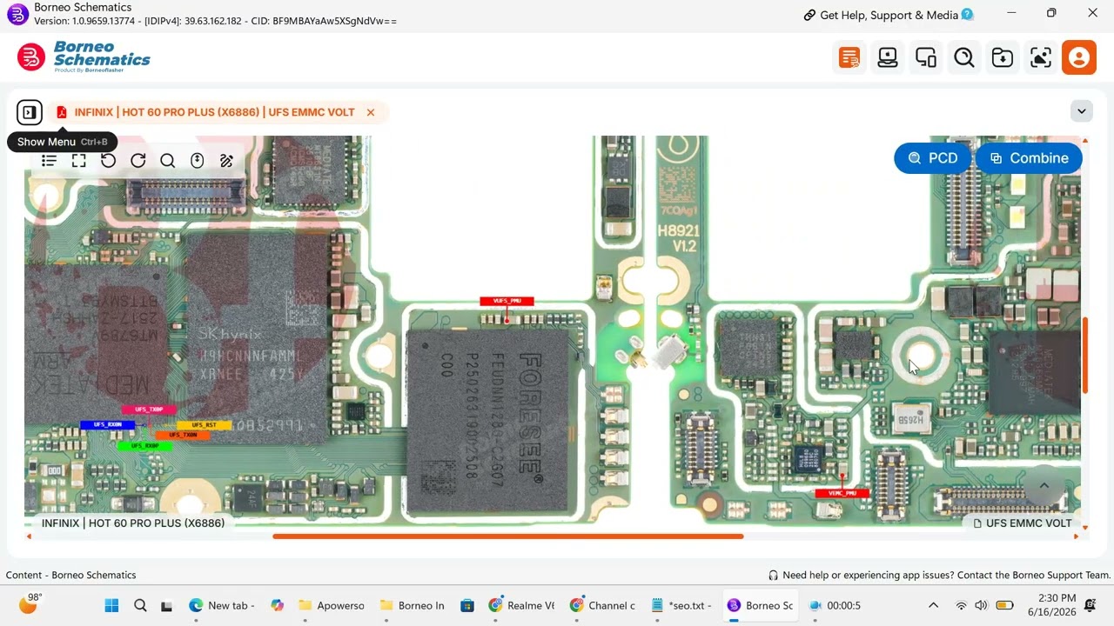Click the header search magnifier icon
Image resolution: width=1114 pixels, height=626 pixels.
(963, 57)
